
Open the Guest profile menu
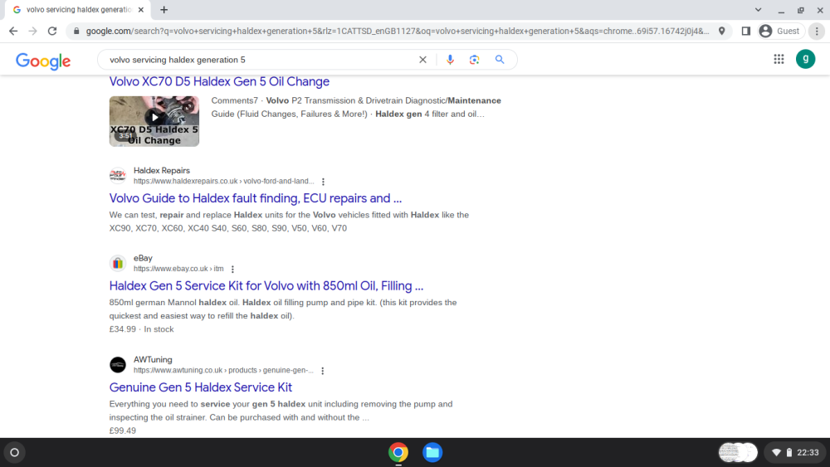click(x=780, y=32)
